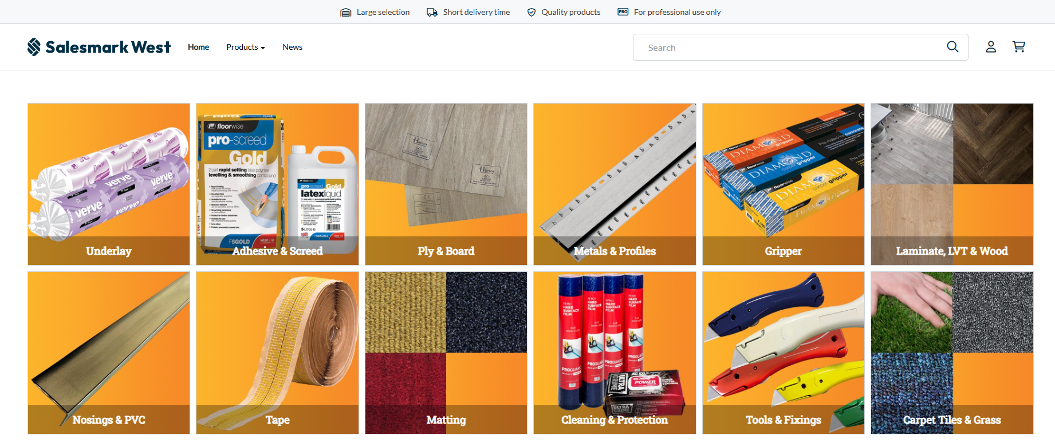Viewport: 1055px width, 447px height.
Task: Open the user account icon
Action: tap(991, 47)
